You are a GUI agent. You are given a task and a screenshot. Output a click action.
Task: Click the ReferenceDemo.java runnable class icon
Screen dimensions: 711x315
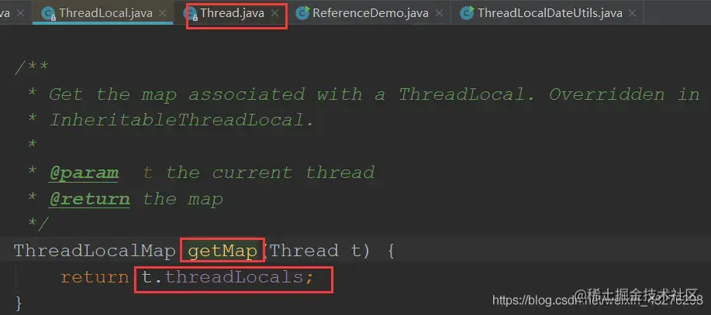[x=302, y=14]
